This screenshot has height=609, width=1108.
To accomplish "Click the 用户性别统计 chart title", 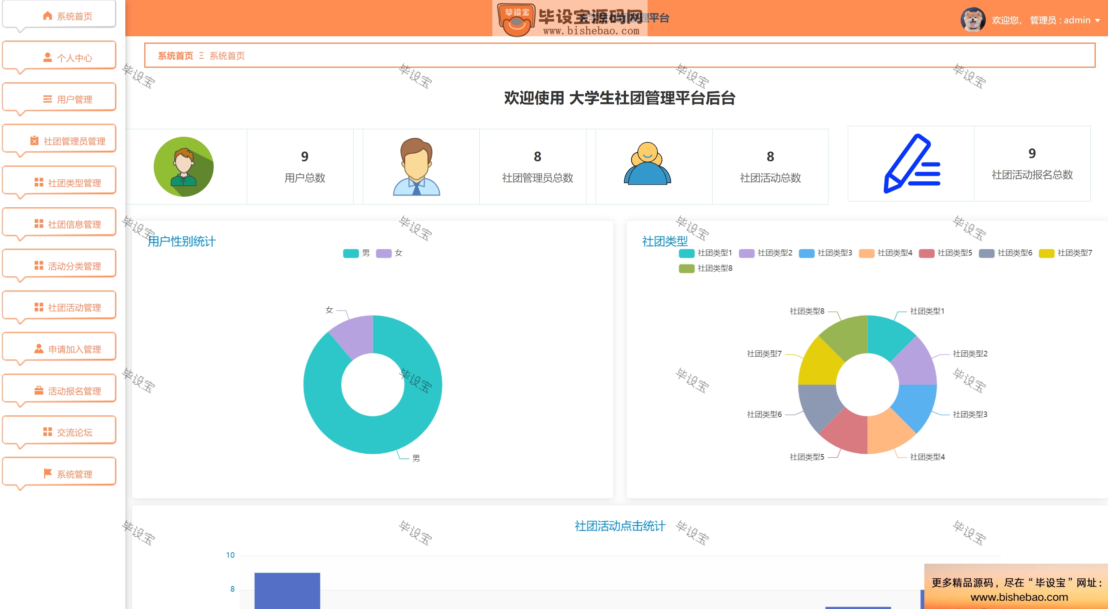I will coord(181,241).
